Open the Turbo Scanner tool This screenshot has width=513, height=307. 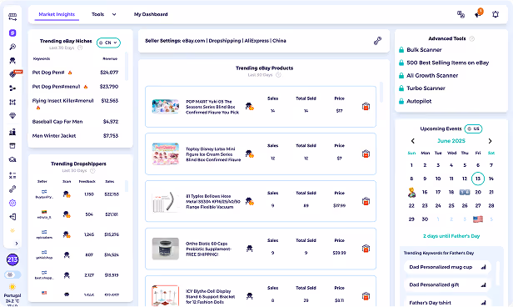pos(426,88)
